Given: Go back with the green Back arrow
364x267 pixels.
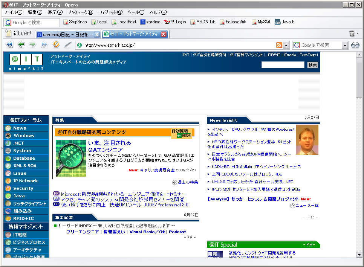Looking at the screenshot, I should click(21, 44).
